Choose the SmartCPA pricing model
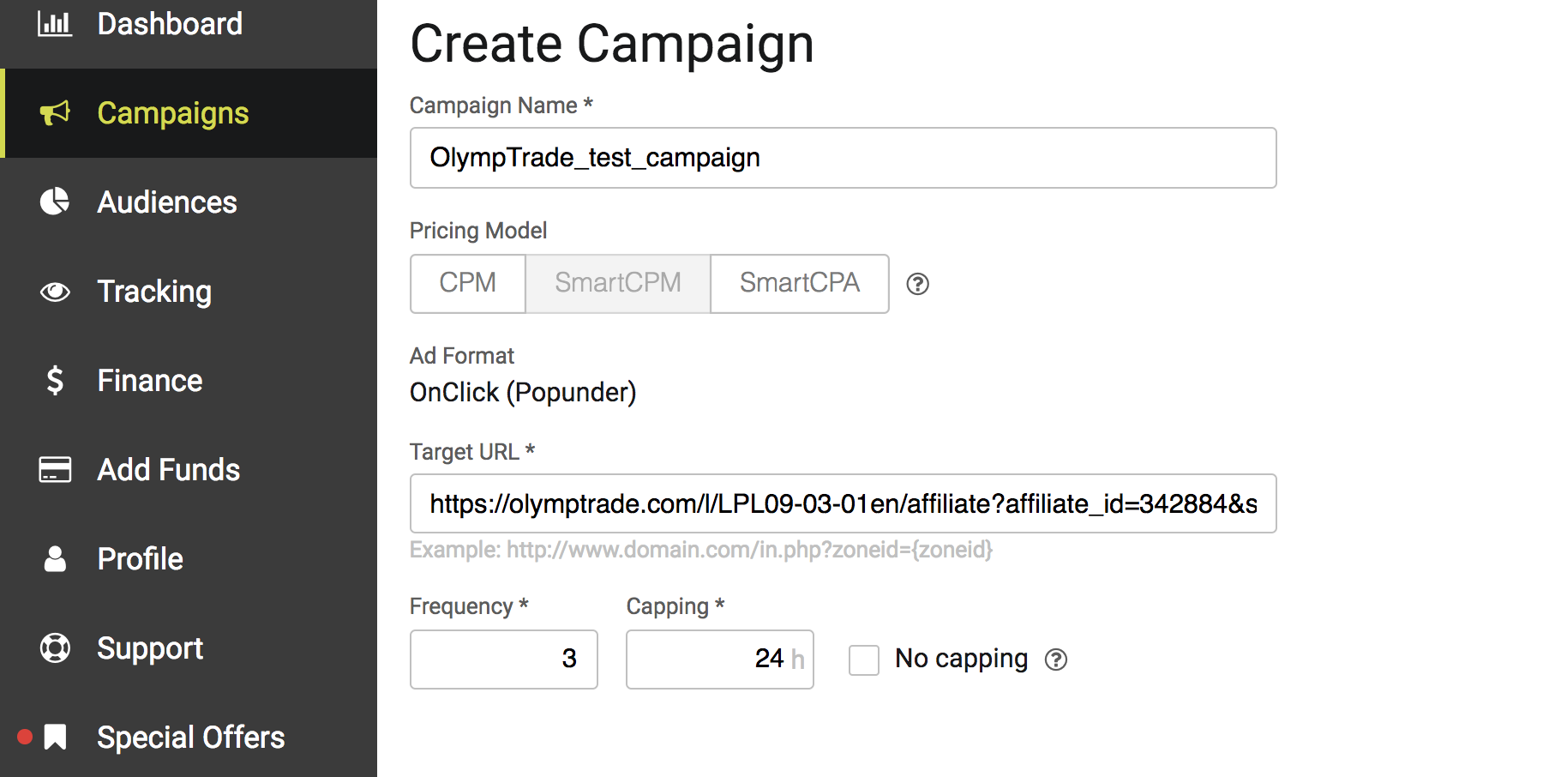Screen dimensions: 1543x777 click(x=799, y=283)
